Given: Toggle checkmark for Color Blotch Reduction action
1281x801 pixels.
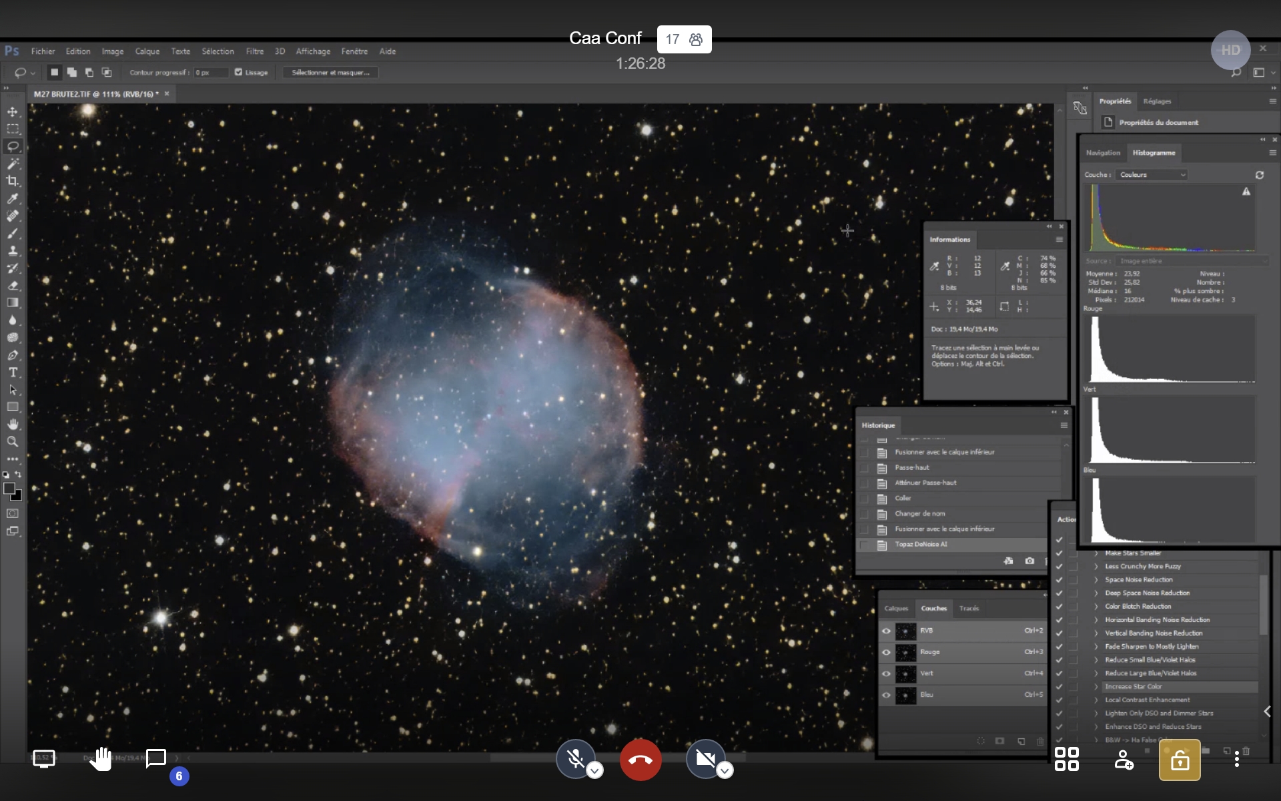Looking at the screenshot, I should tap(1059, 606).
